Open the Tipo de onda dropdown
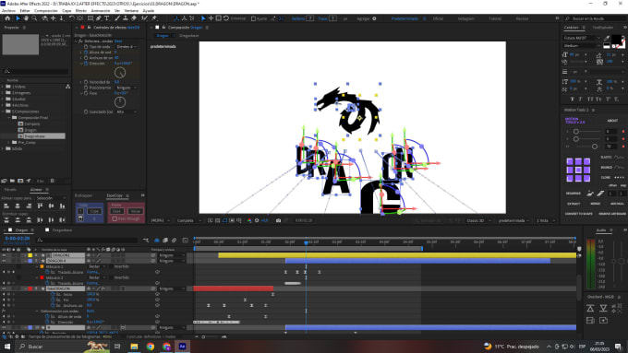The height and width of the screenshot is (353, 628). click(127, 47)
